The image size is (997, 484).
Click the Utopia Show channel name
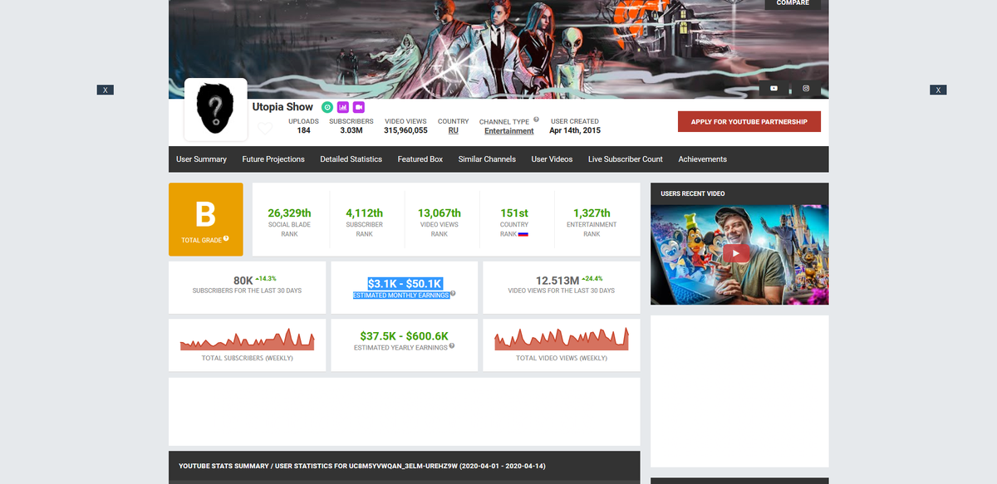pos(282,107)
